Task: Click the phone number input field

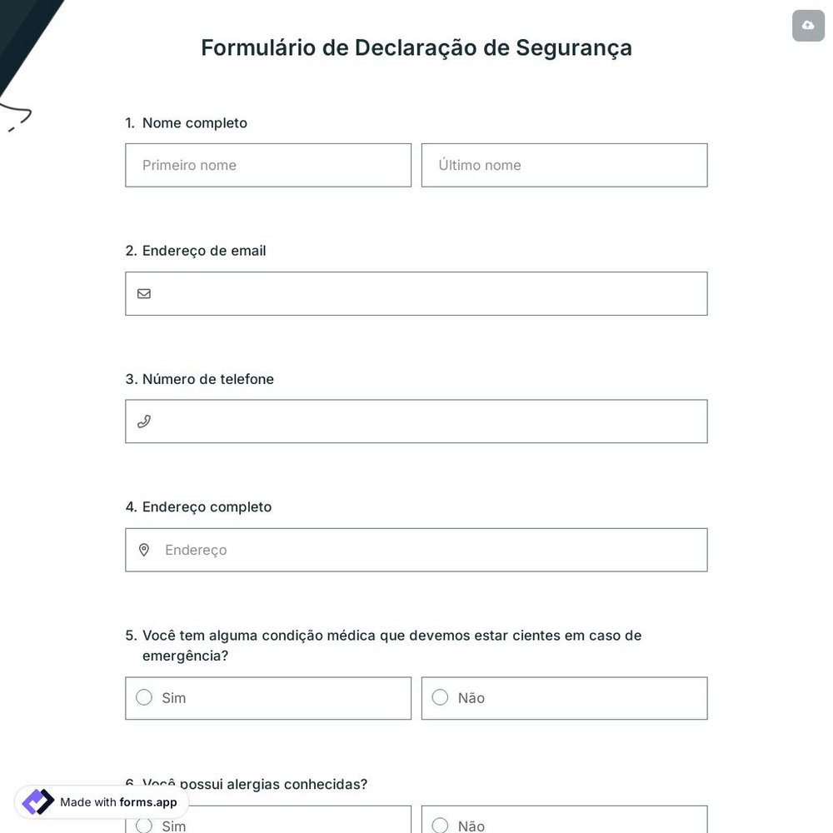Action: [x=416, y=421]
